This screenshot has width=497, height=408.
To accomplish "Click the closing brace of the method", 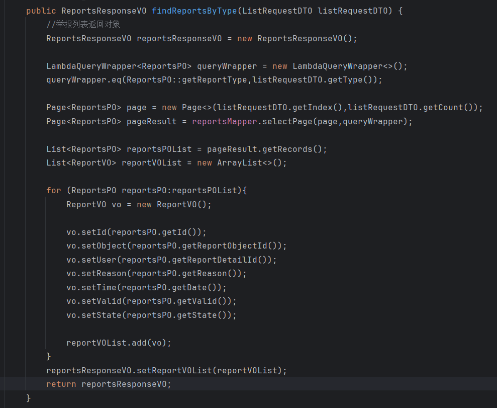I will (29, 398).
